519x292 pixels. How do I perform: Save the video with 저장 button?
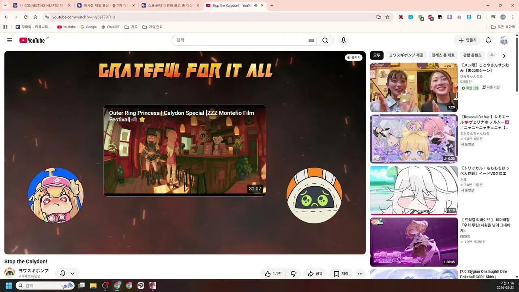[x=341, y=274]
